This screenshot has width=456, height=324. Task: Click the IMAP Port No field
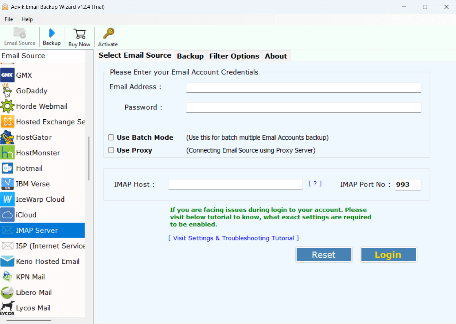(408, 185)
